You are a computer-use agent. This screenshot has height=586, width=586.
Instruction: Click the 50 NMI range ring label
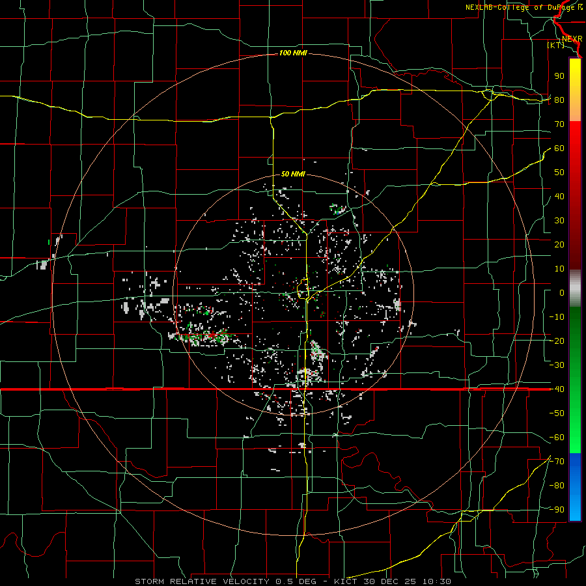(x=293, y=174)
